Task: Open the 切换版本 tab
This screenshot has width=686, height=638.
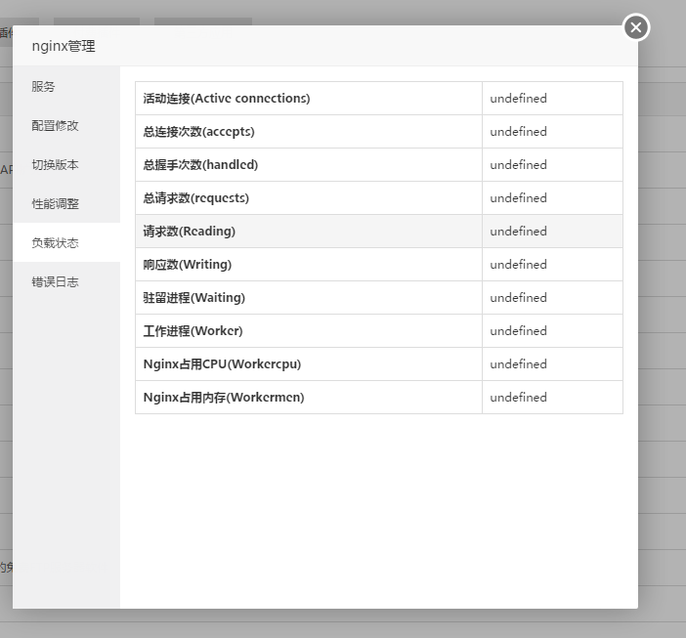Action: click(x=66, y=165)
